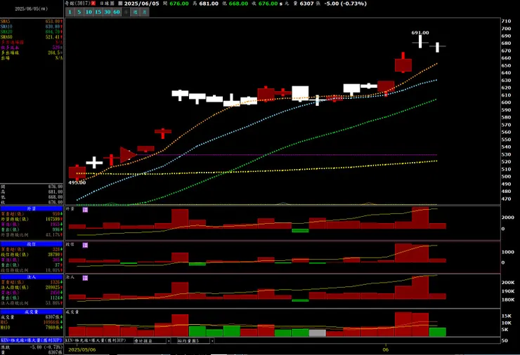The width and height of the screenshot is (520, 355).
Task: Click the grey volume bar in the volume chart
Action: (318, 333)
